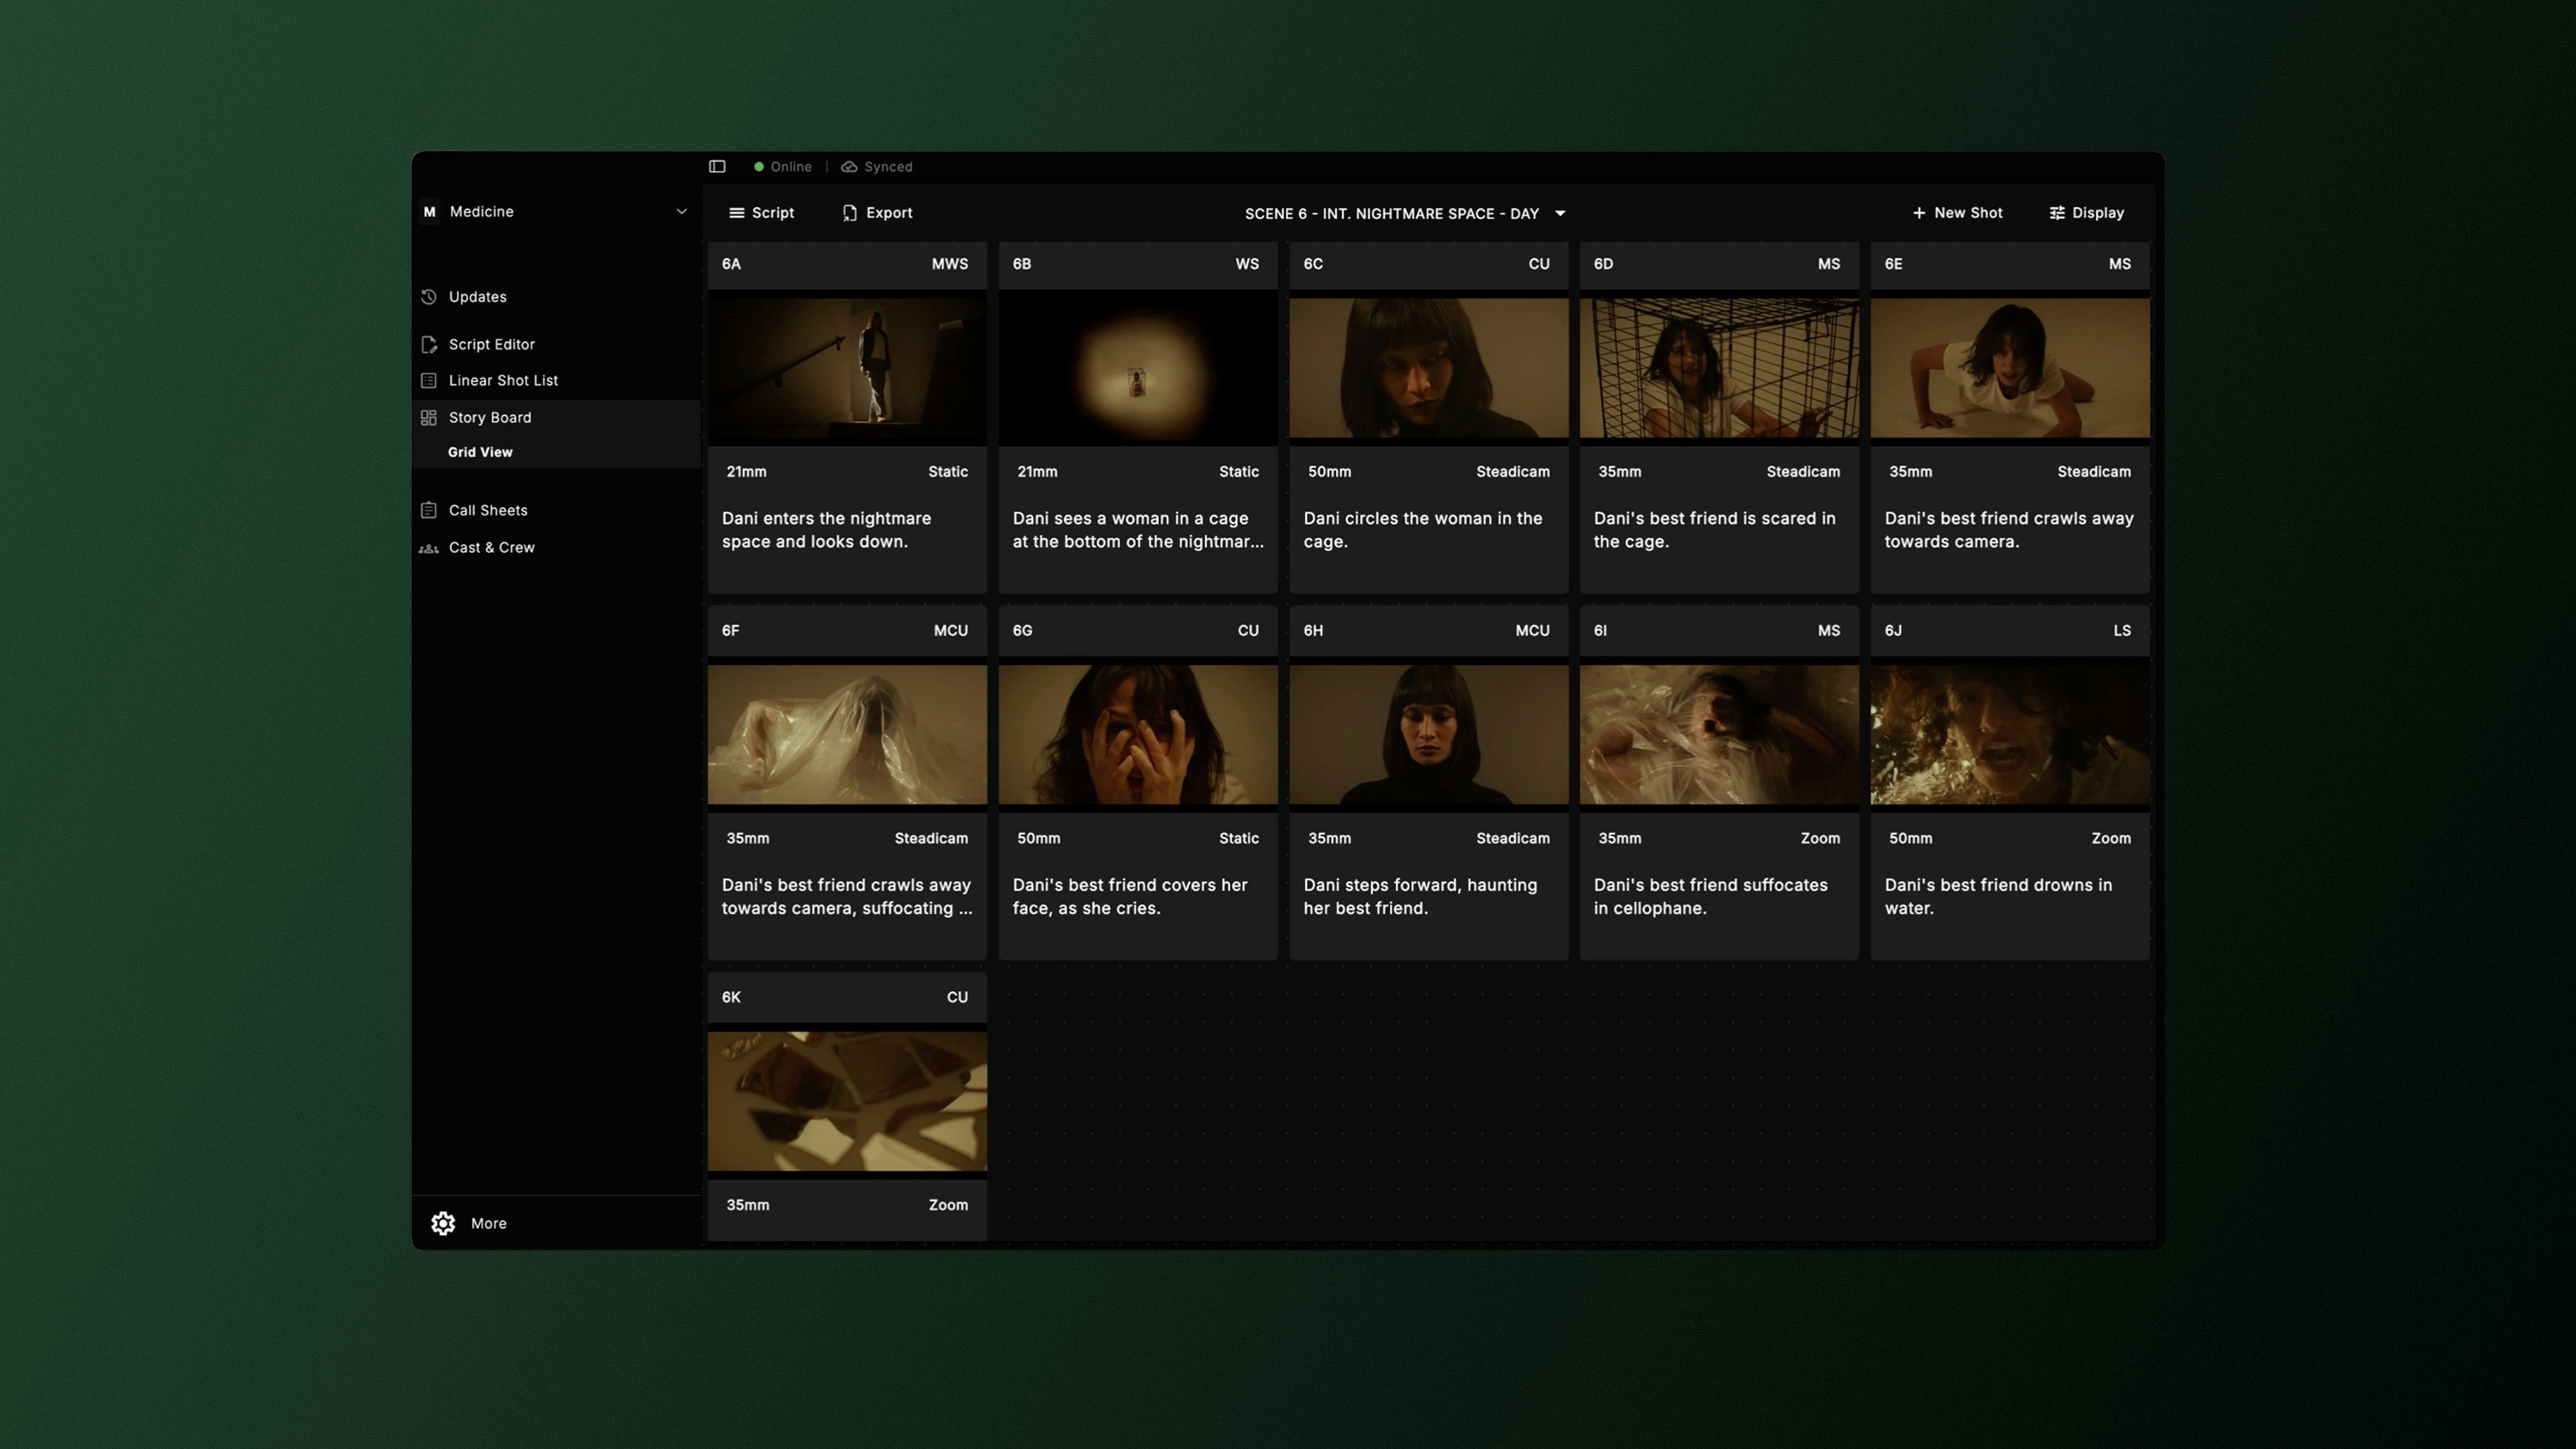Screen dimensions: 2576x1449
Task: Open shot 6H thumbnail
Action: pyautogui.click(x=1429, y=735)
